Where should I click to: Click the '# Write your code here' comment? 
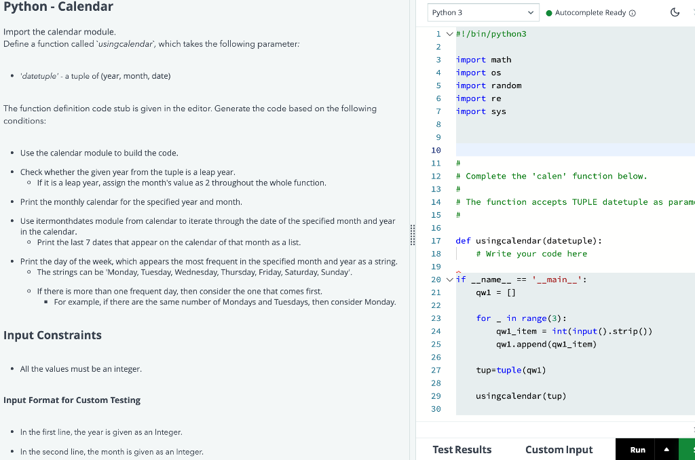[x=531, y=254]
